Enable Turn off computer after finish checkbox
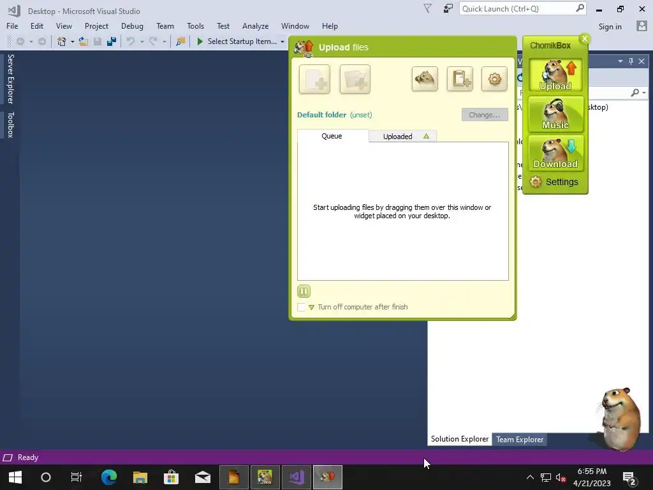This screenshot has width=653, height=490. (x=301, y=307)
